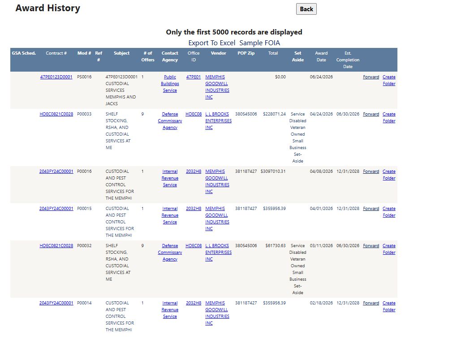
Task: Open contract 47PE0123D0001
Action: [56, 77]
